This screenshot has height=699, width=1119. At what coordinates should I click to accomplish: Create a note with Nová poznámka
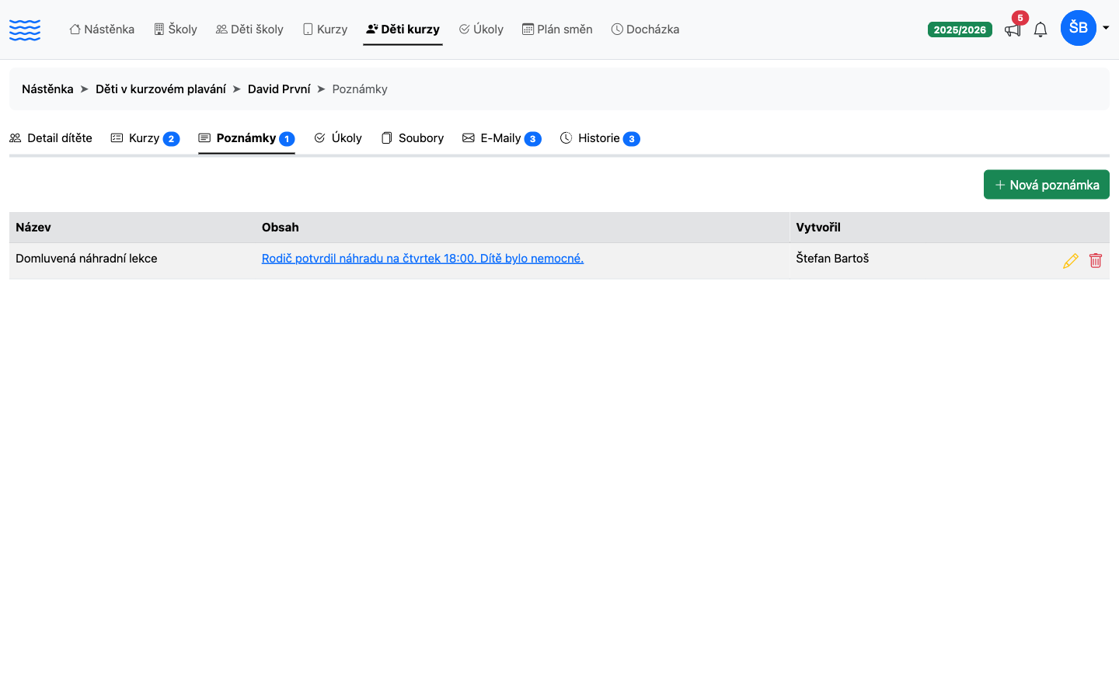[1047, 185]
